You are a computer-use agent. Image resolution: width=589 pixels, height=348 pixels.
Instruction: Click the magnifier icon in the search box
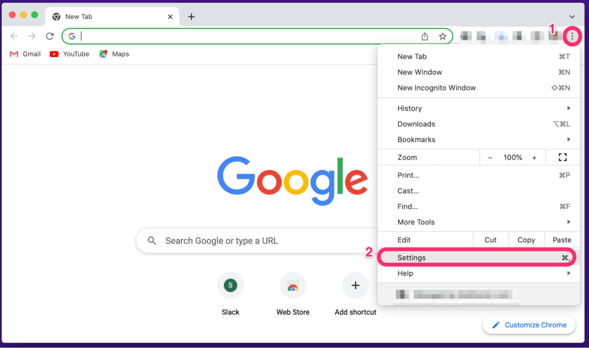click(x=152, y=240)
